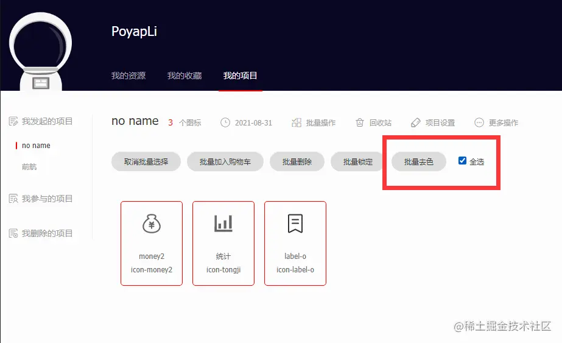This screenshot has width=562, height=343.
Task: Click the clock icon beside 2021-08-31
Action: point(225,122)
